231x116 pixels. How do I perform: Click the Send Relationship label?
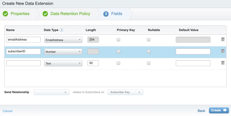click(x=17, y=92)
